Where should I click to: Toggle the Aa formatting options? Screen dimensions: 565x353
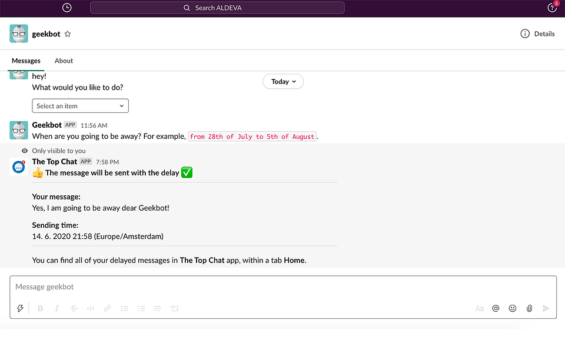point(480,308)
